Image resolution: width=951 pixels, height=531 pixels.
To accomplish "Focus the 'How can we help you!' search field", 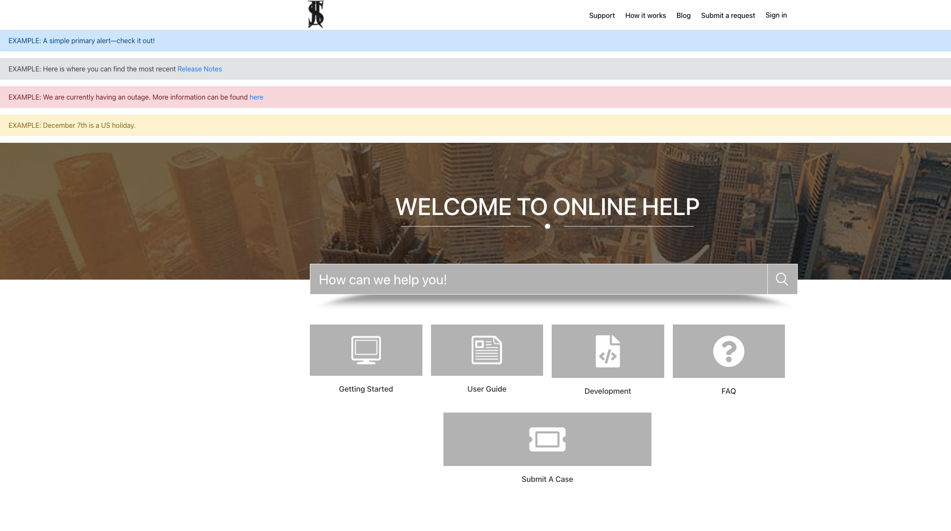I will (538, 279).
